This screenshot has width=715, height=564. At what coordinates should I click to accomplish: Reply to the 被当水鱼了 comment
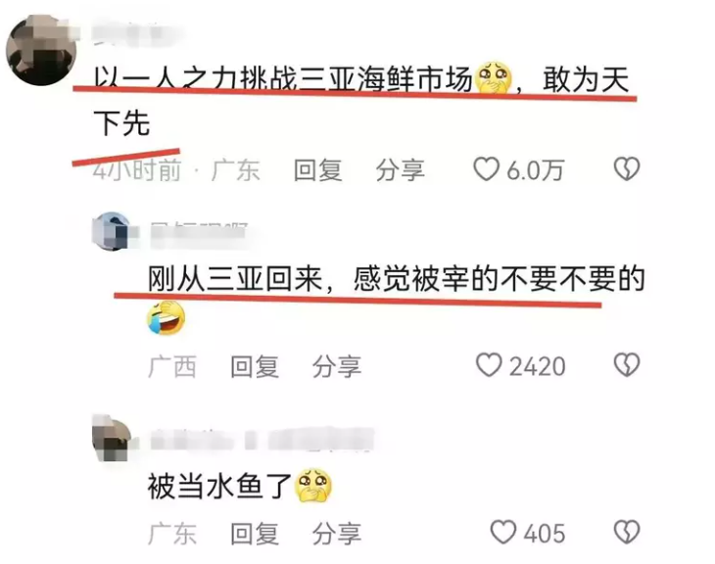pos(255,534)
